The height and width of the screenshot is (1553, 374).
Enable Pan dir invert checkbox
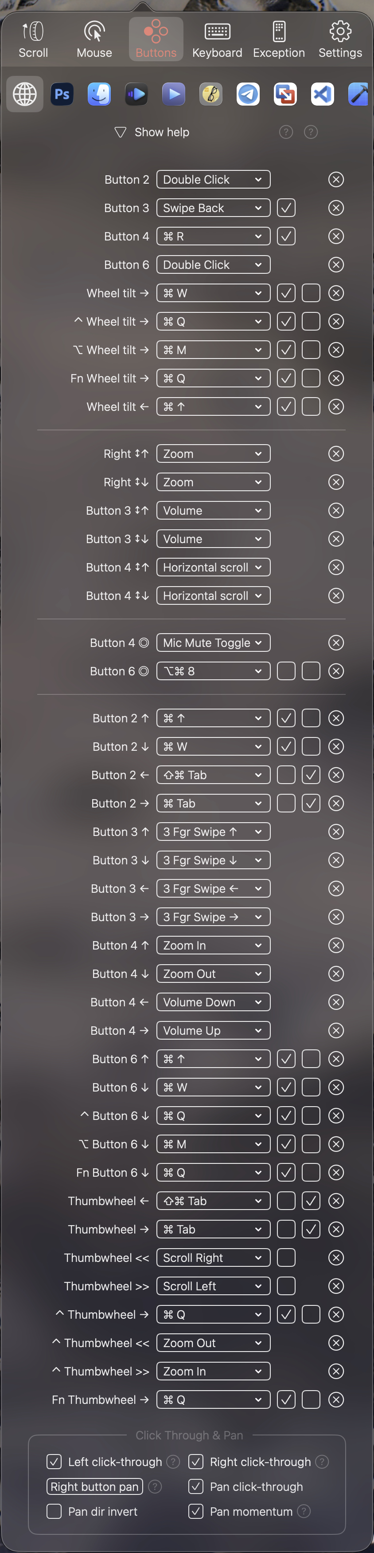click(x=54, y=1511)
